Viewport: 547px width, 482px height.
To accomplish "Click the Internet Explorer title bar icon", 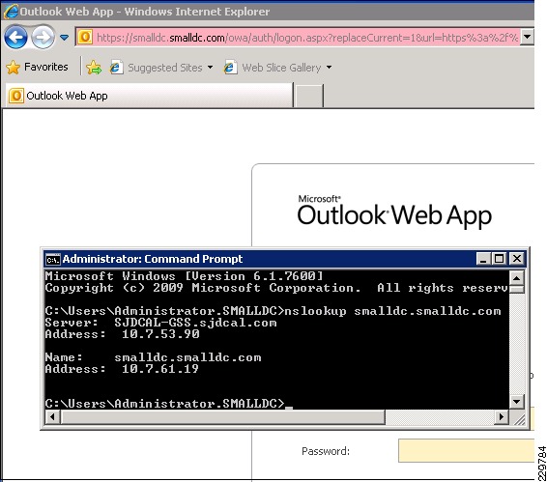I will [x=11, y=12].
